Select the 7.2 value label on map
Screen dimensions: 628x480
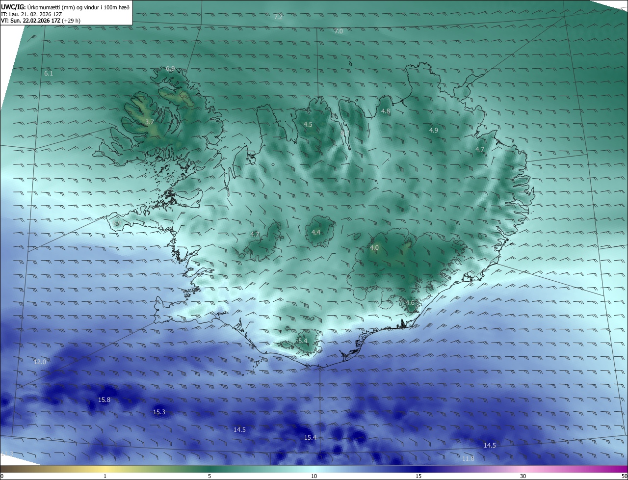pos(278,17)
